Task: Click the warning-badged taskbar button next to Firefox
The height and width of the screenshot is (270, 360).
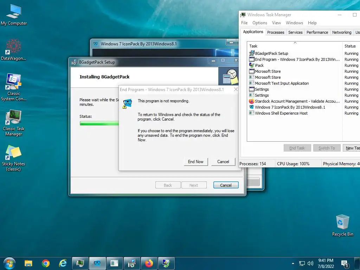Action: point(166,263)
